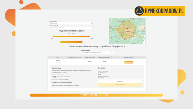The height and width of the screenshot is (109, 193).
Task: Click the first rating star under Waste
Action: 55,62
